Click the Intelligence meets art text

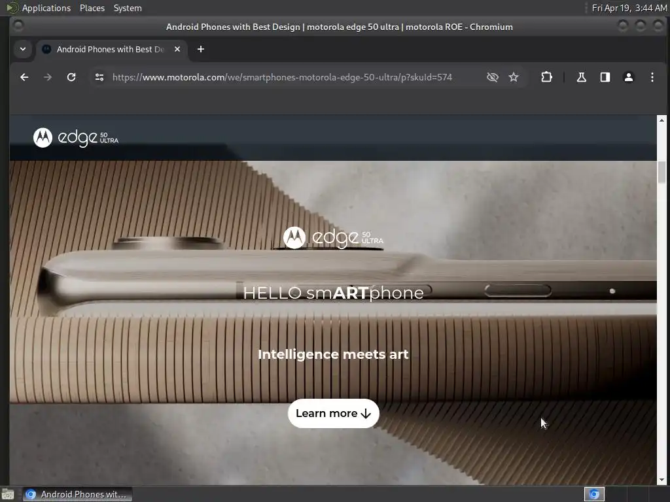click(333, 354)
